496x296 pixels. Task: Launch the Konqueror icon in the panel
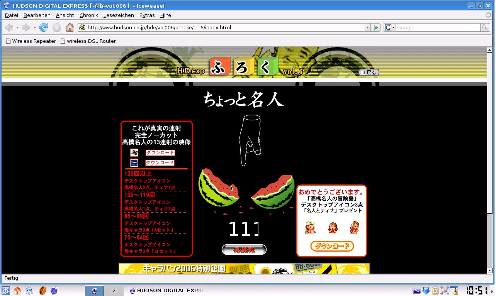pyautogui.click(x=29, y=290)
